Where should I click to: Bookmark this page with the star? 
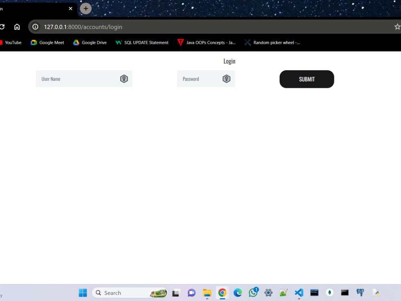pos(397,27)
